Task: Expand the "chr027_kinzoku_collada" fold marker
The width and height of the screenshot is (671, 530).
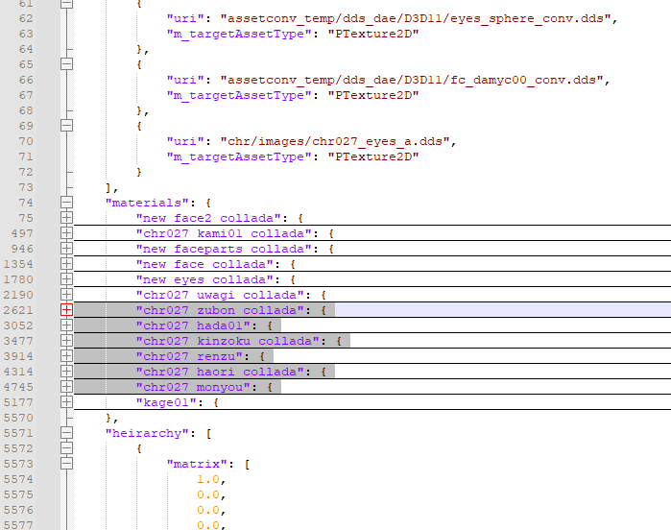Action: click(66, 341)
